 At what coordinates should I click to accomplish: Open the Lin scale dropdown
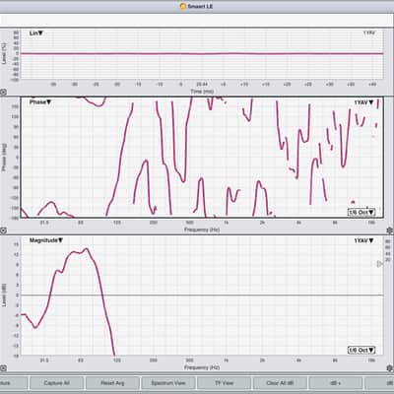click(x=36, y=33)
